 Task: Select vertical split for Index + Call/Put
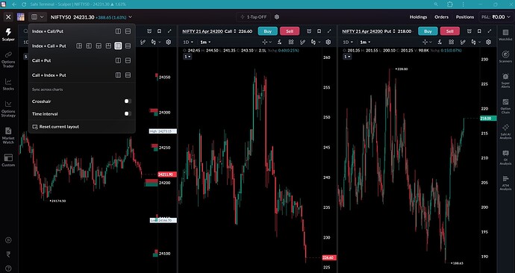pyautogui.click(x=118, y=31)
